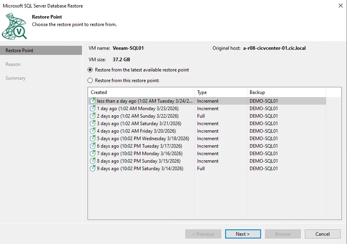
Task: Sort by the Backup column header
Action: [286, 92]
